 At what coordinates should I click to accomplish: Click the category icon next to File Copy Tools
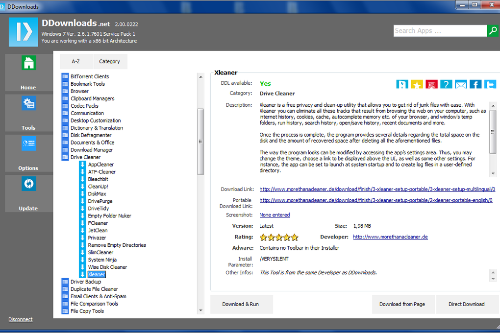click(x=65, y=311)
